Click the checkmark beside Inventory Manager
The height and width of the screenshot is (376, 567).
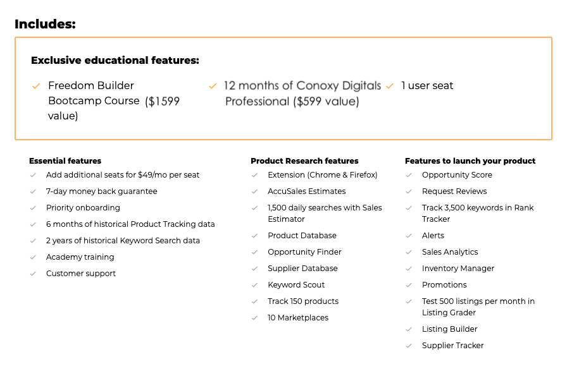(409, 269)
